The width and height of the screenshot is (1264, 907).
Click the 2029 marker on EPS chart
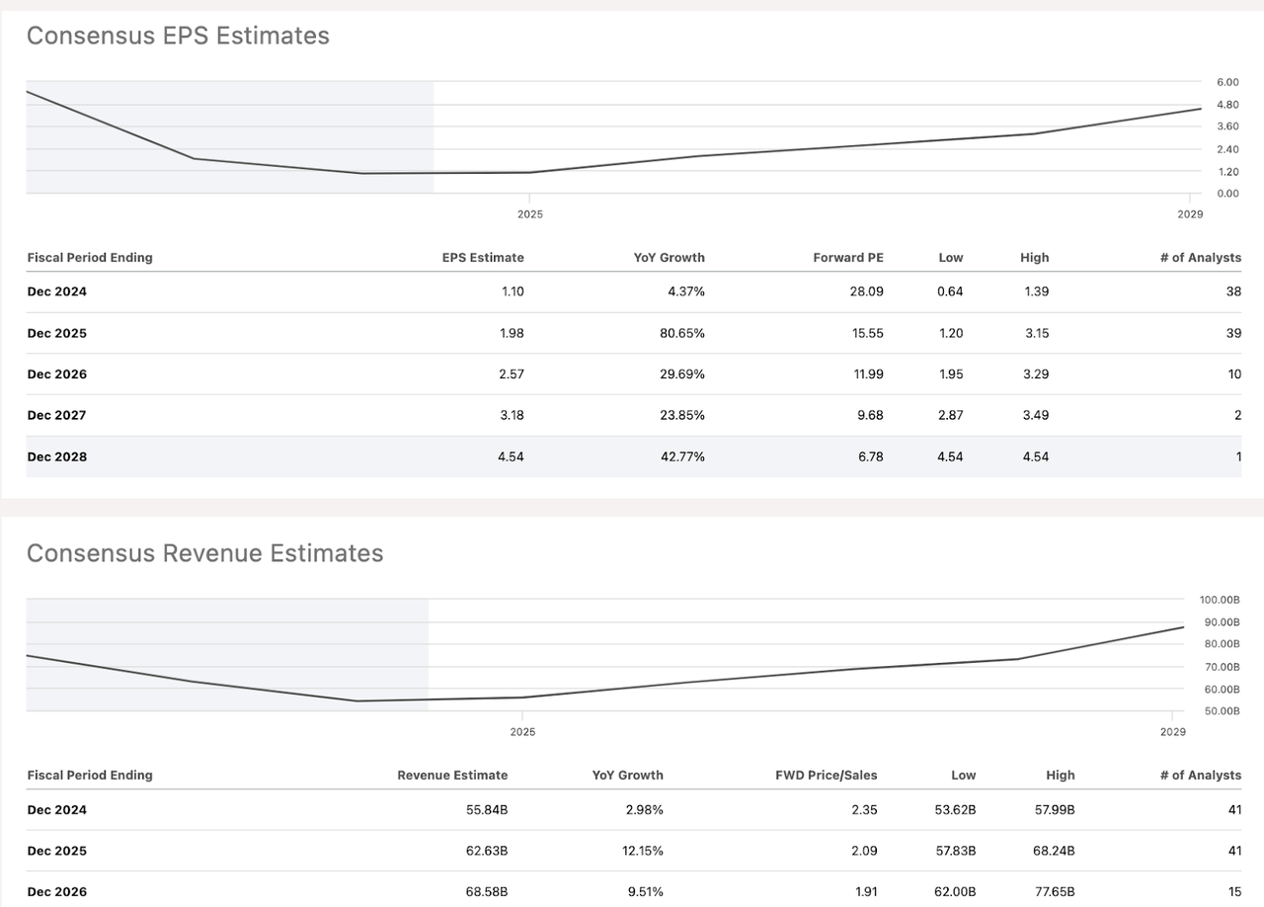[1190, 213]
